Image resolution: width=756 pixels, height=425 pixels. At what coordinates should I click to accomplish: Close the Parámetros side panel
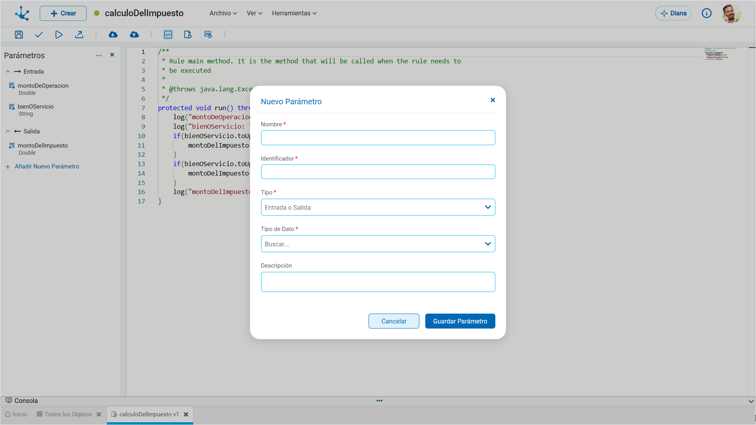click(112, 55)
